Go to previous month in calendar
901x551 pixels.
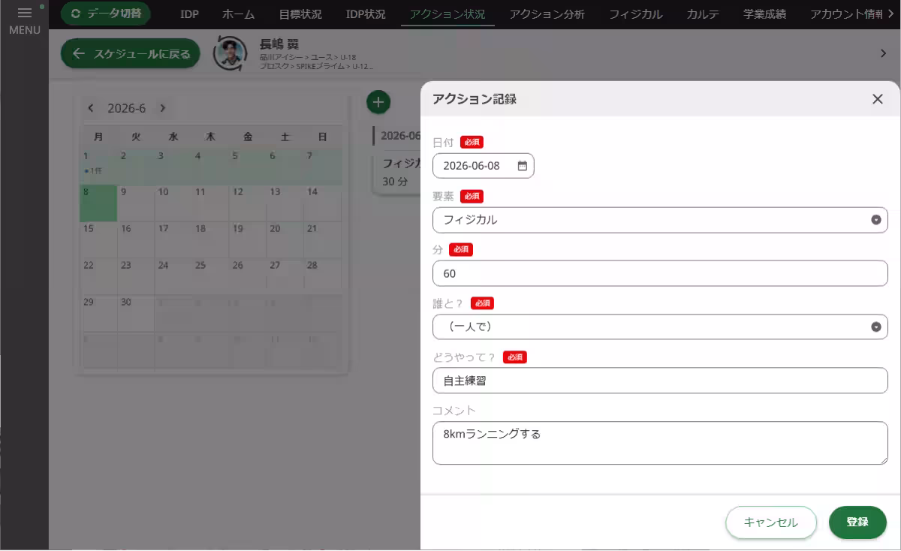tap(91, 108)
